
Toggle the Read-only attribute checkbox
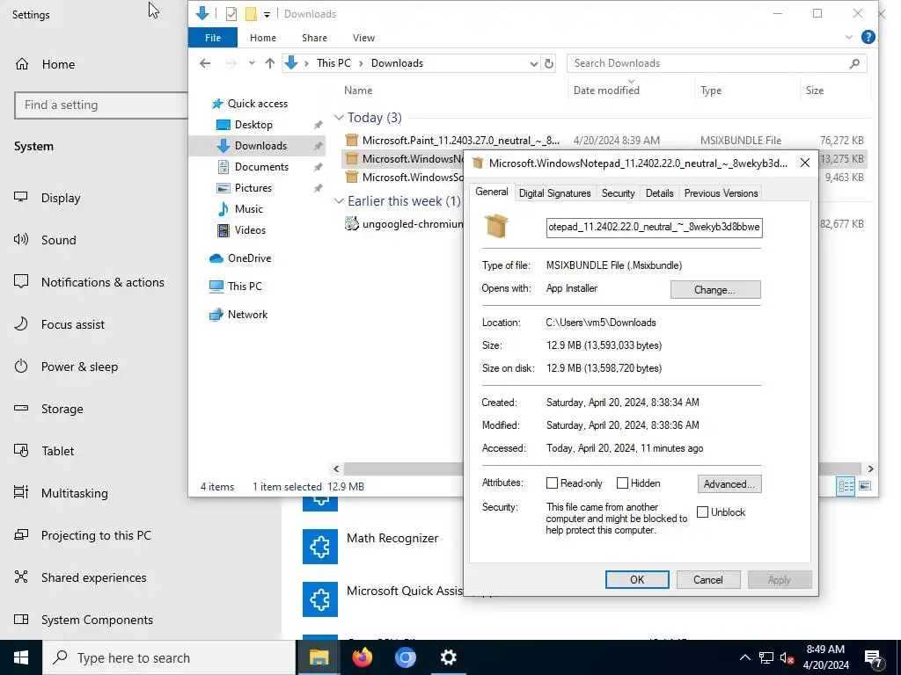point(552,483)
